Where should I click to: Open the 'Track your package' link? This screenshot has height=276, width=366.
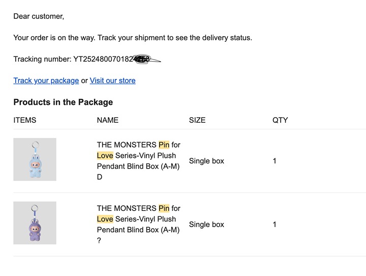(x=46, y=80)
